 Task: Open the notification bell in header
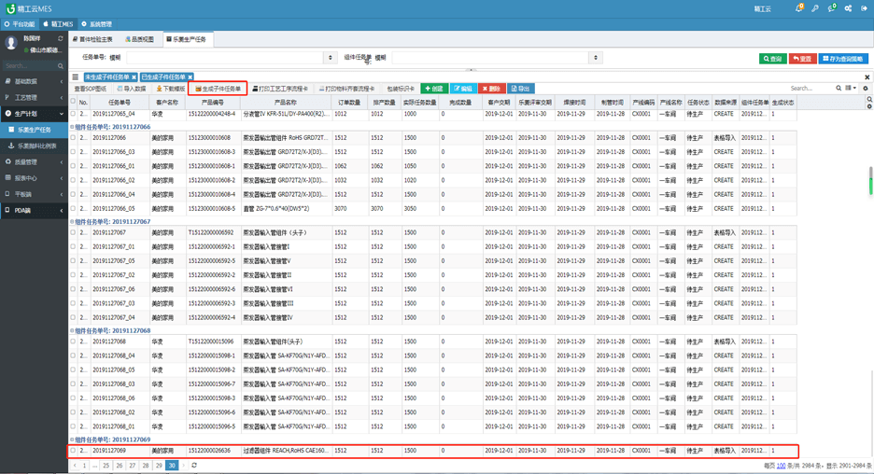[798, 8]
